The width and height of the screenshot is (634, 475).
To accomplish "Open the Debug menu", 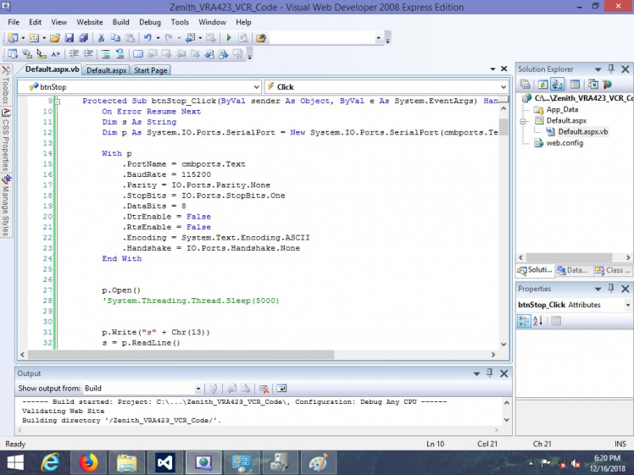I will (x=149, y=21).
